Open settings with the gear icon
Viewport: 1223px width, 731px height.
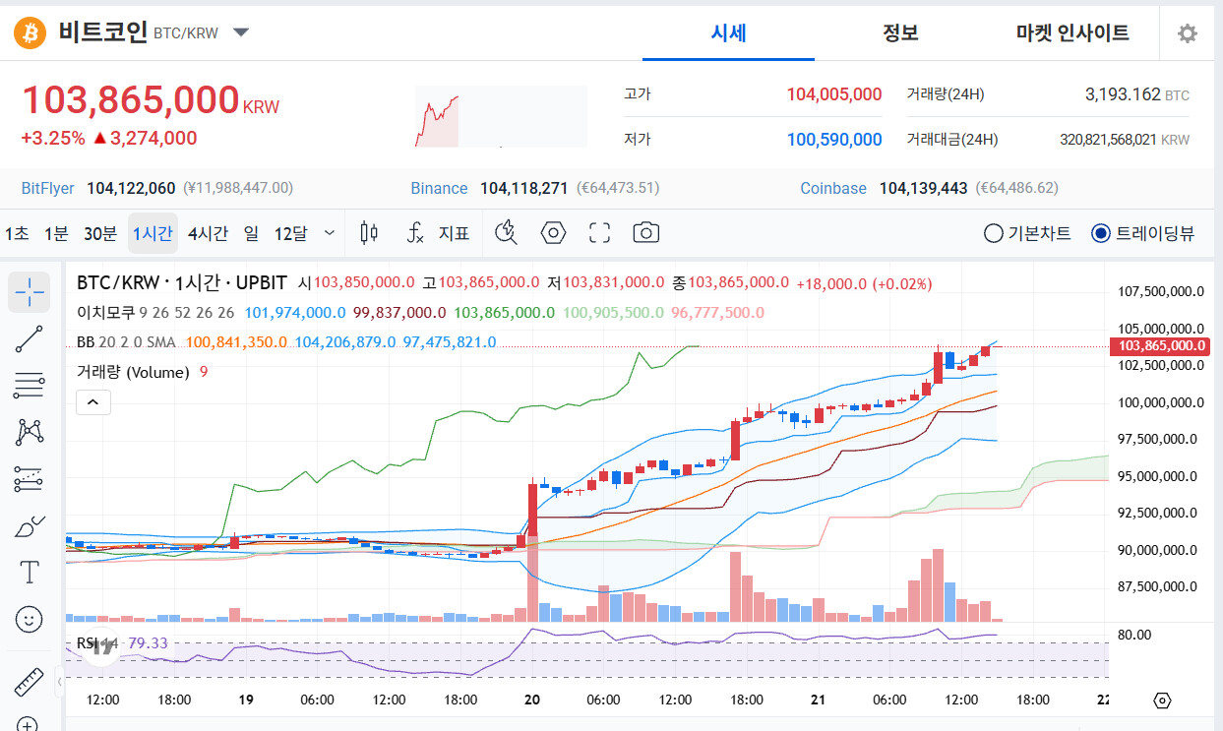pyautogui.click(x=1188, y=33)
